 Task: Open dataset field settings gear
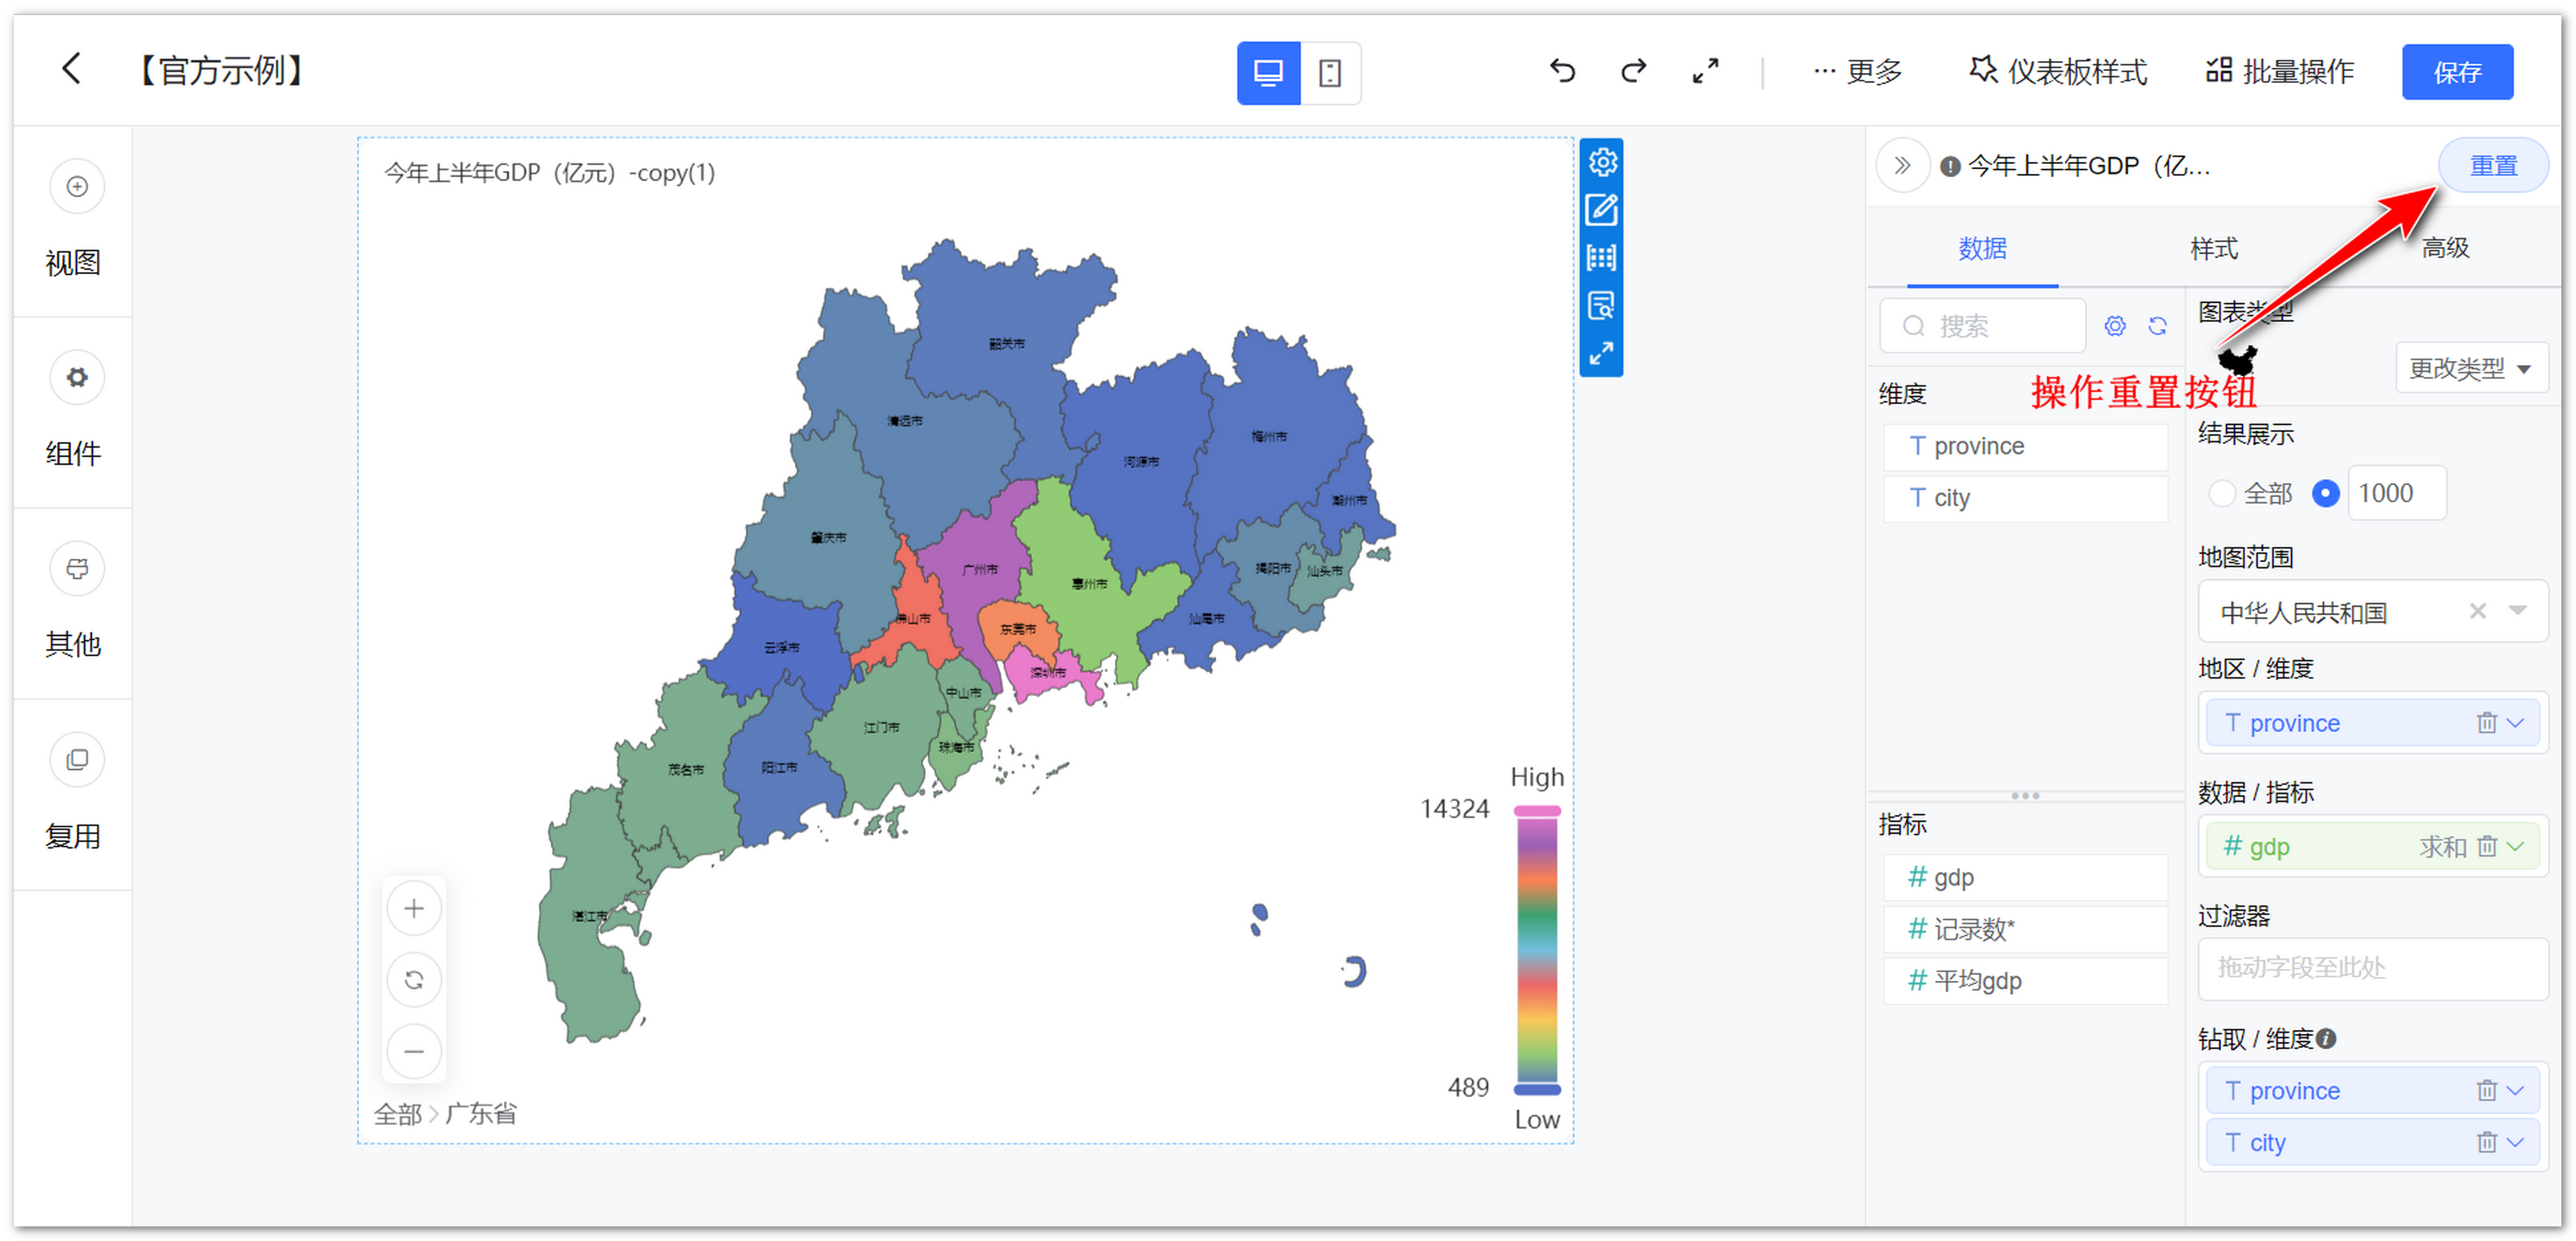click(2114, 326)
